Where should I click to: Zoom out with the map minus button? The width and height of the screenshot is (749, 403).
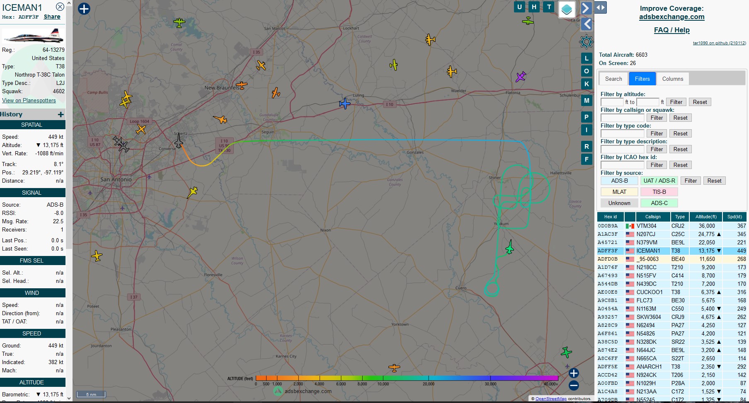(574, 386)
